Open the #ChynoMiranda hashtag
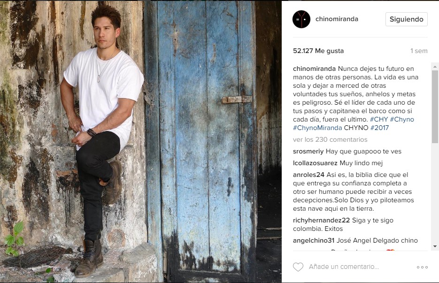439x283 pixels. [x=317, y=128]
